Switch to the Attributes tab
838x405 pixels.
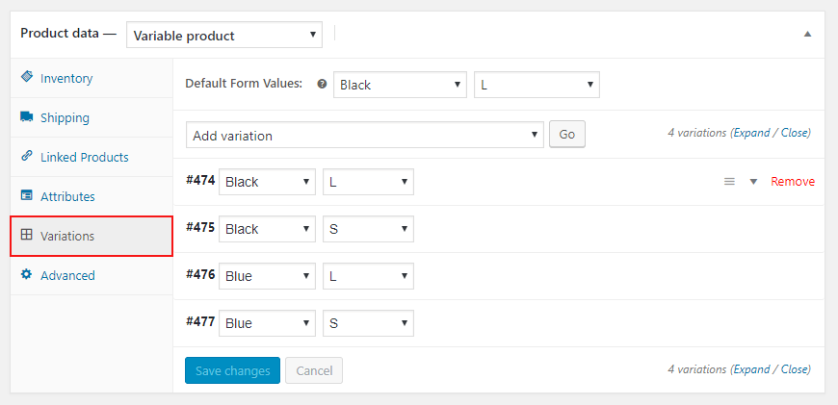click(67, 196)
